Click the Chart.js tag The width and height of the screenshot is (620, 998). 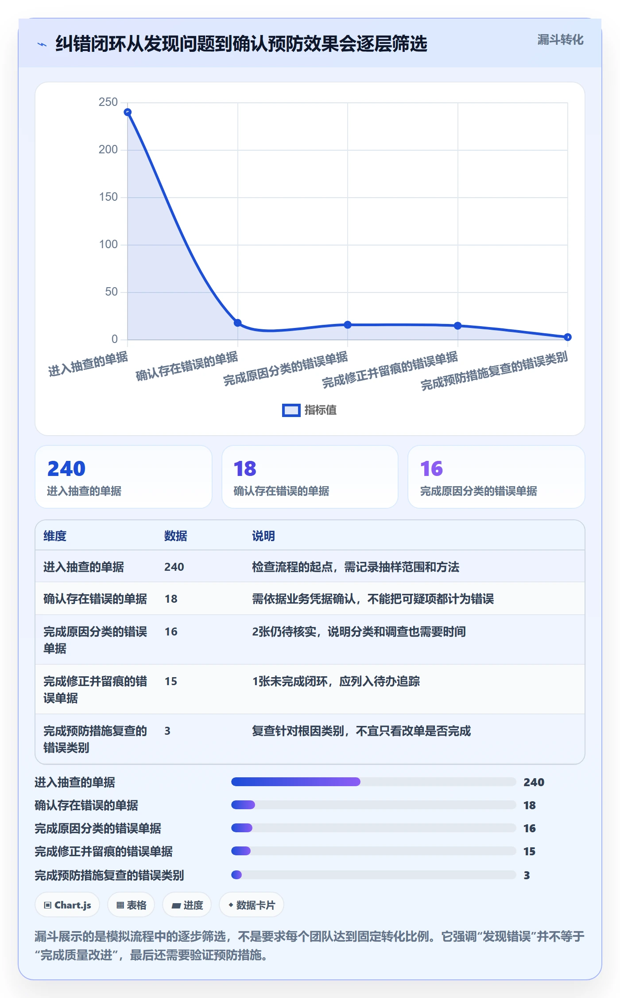coord(67,905)
